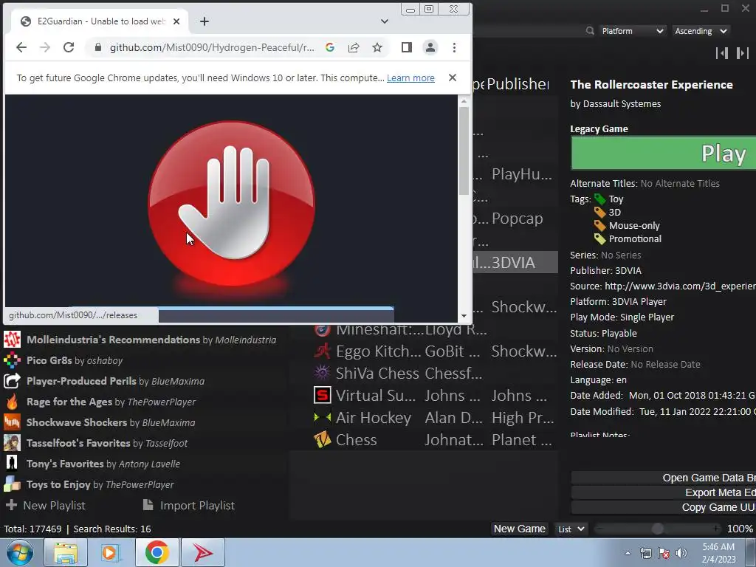Click Copy Game UUID button

(x=664, y=507)
